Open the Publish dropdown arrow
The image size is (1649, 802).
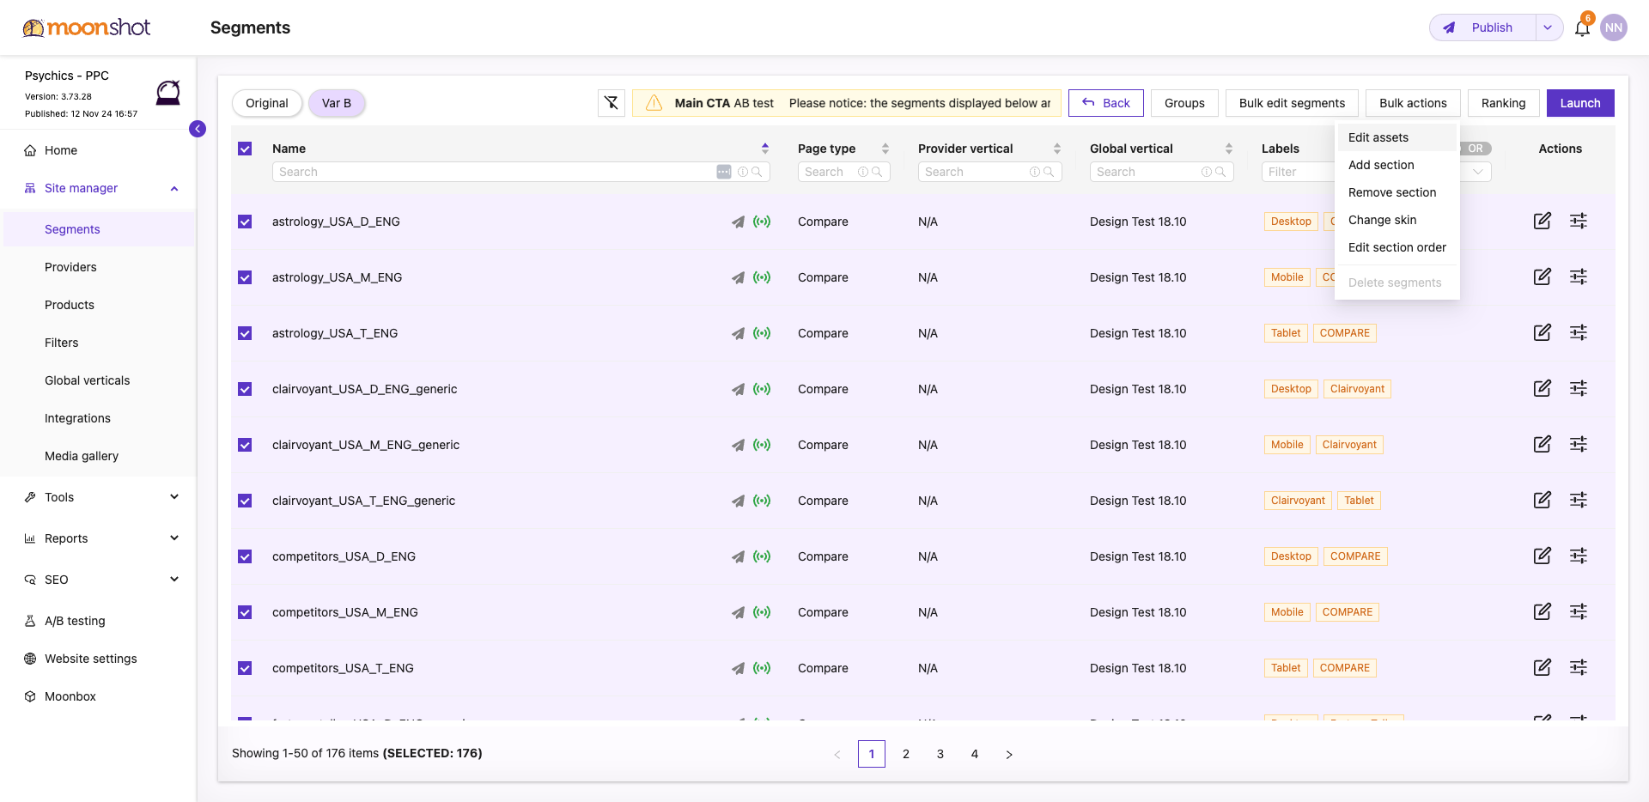[x=1549, y=27]
